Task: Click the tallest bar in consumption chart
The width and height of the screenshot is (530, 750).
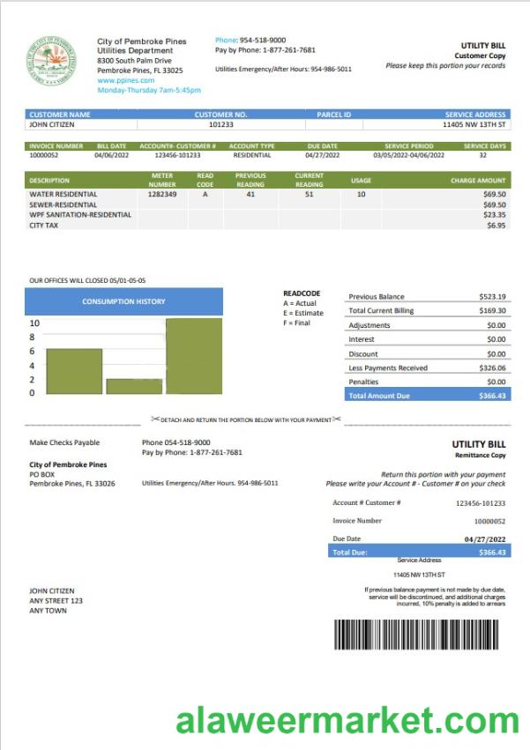Action: coord(194,356)
